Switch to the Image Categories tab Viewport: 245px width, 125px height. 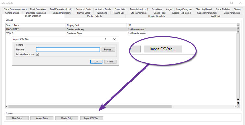tap(184, 9)
